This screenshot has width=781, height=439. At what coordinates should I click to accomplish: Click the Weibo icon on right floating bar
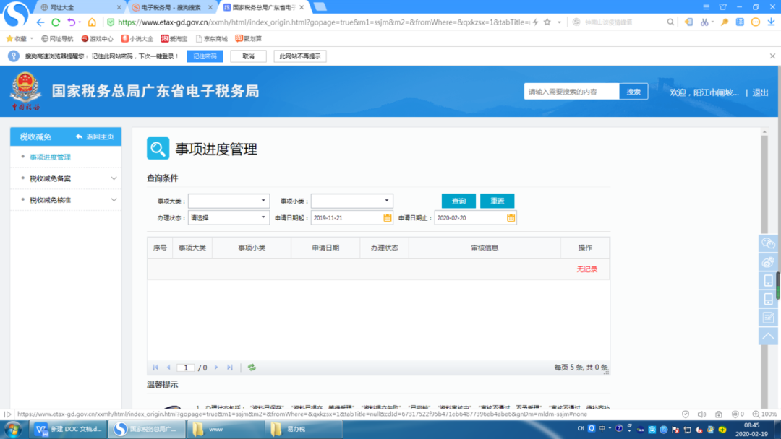768,262
